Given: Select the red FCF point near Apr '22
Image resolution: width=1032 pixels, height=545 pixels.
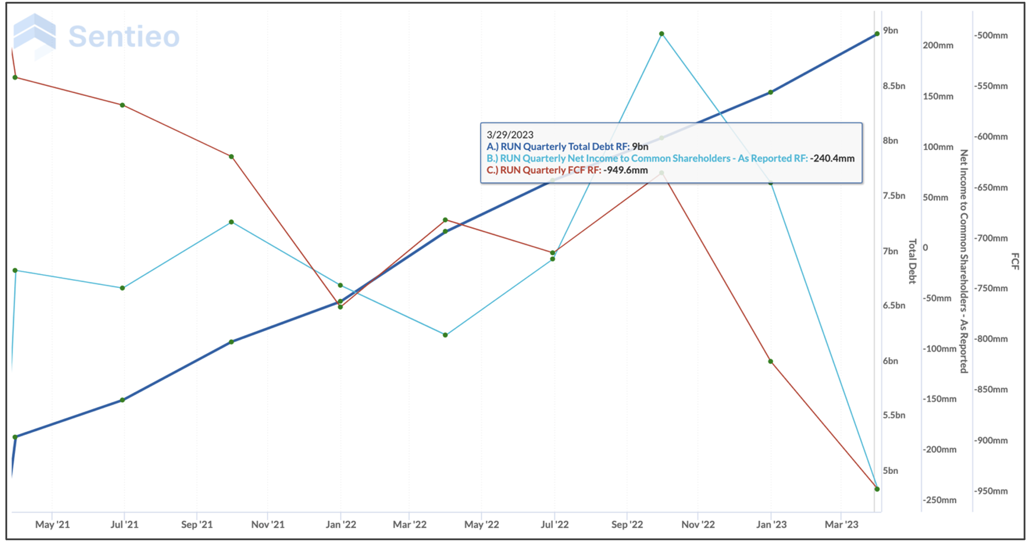Looking at the screenshot, I should coord(446,220).
